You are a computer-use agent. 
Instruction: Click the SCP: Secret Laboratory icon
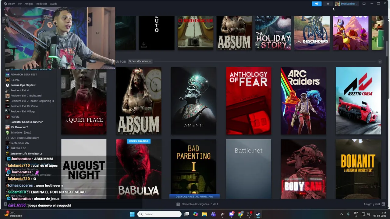pyautogui.click(x=8, y=138)
